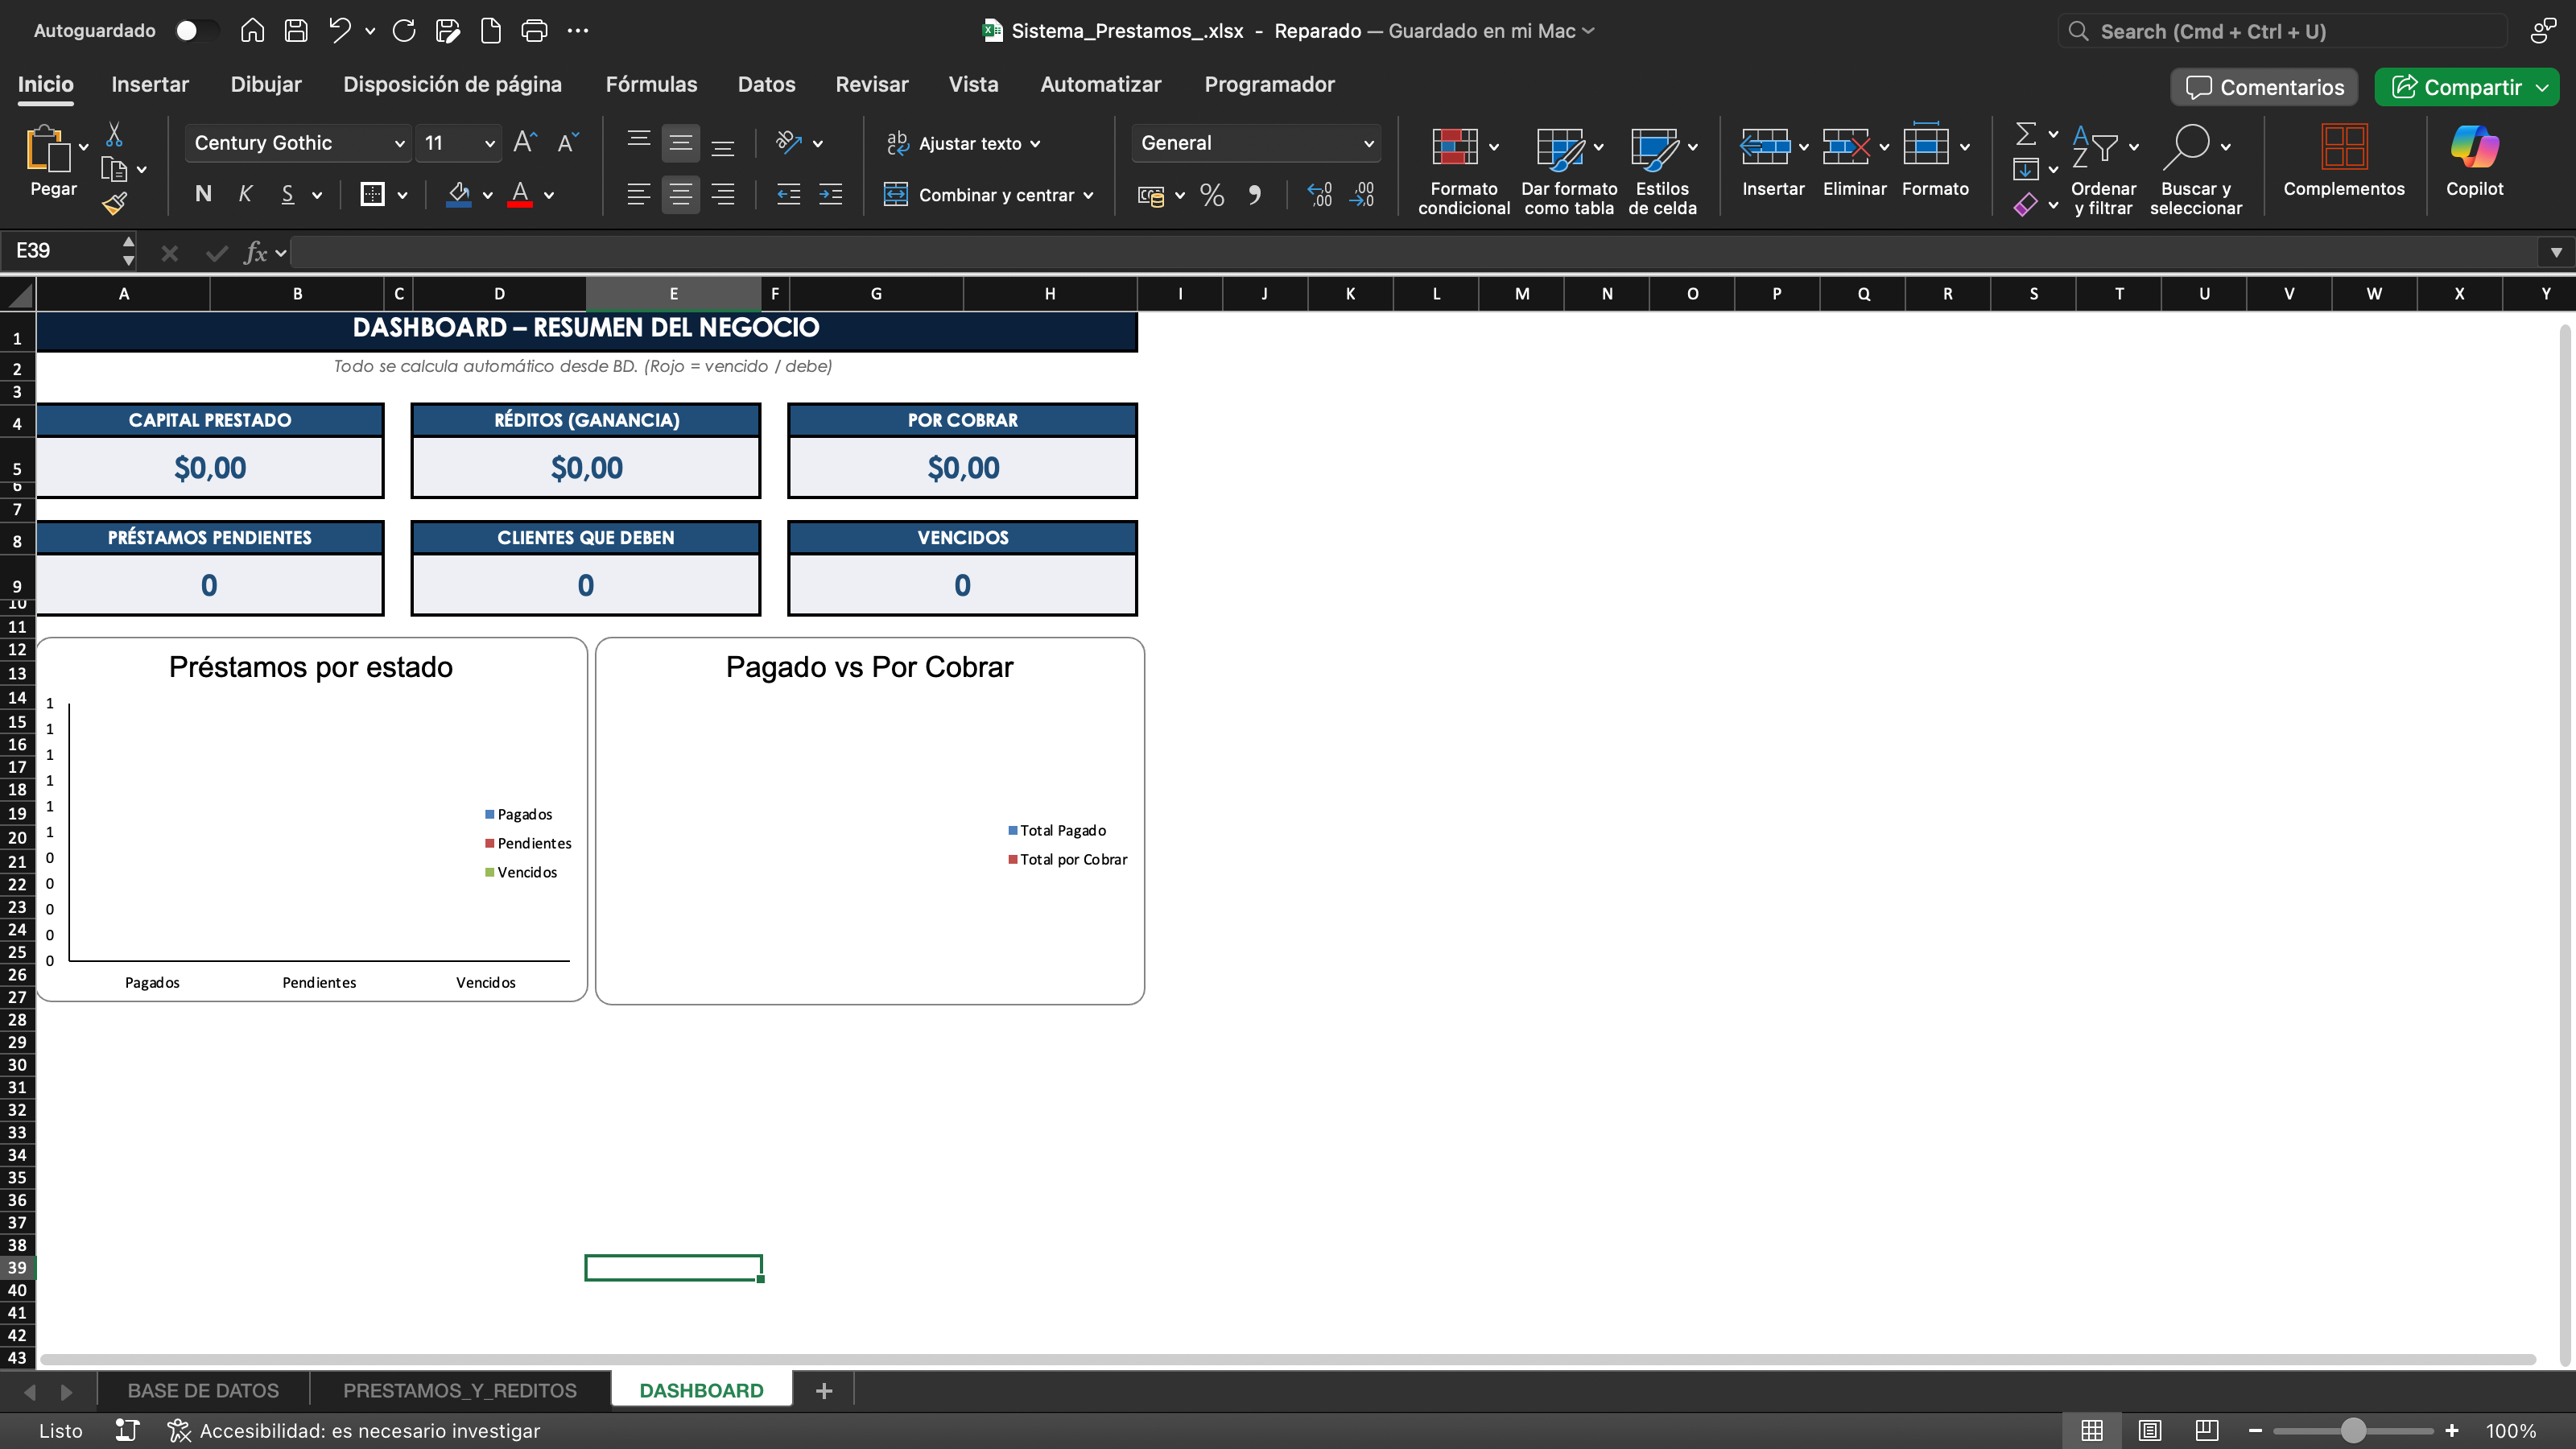2576x1449 pixels.
Task: Open the Century Gothic font dropdown
Action: (399, 144)
